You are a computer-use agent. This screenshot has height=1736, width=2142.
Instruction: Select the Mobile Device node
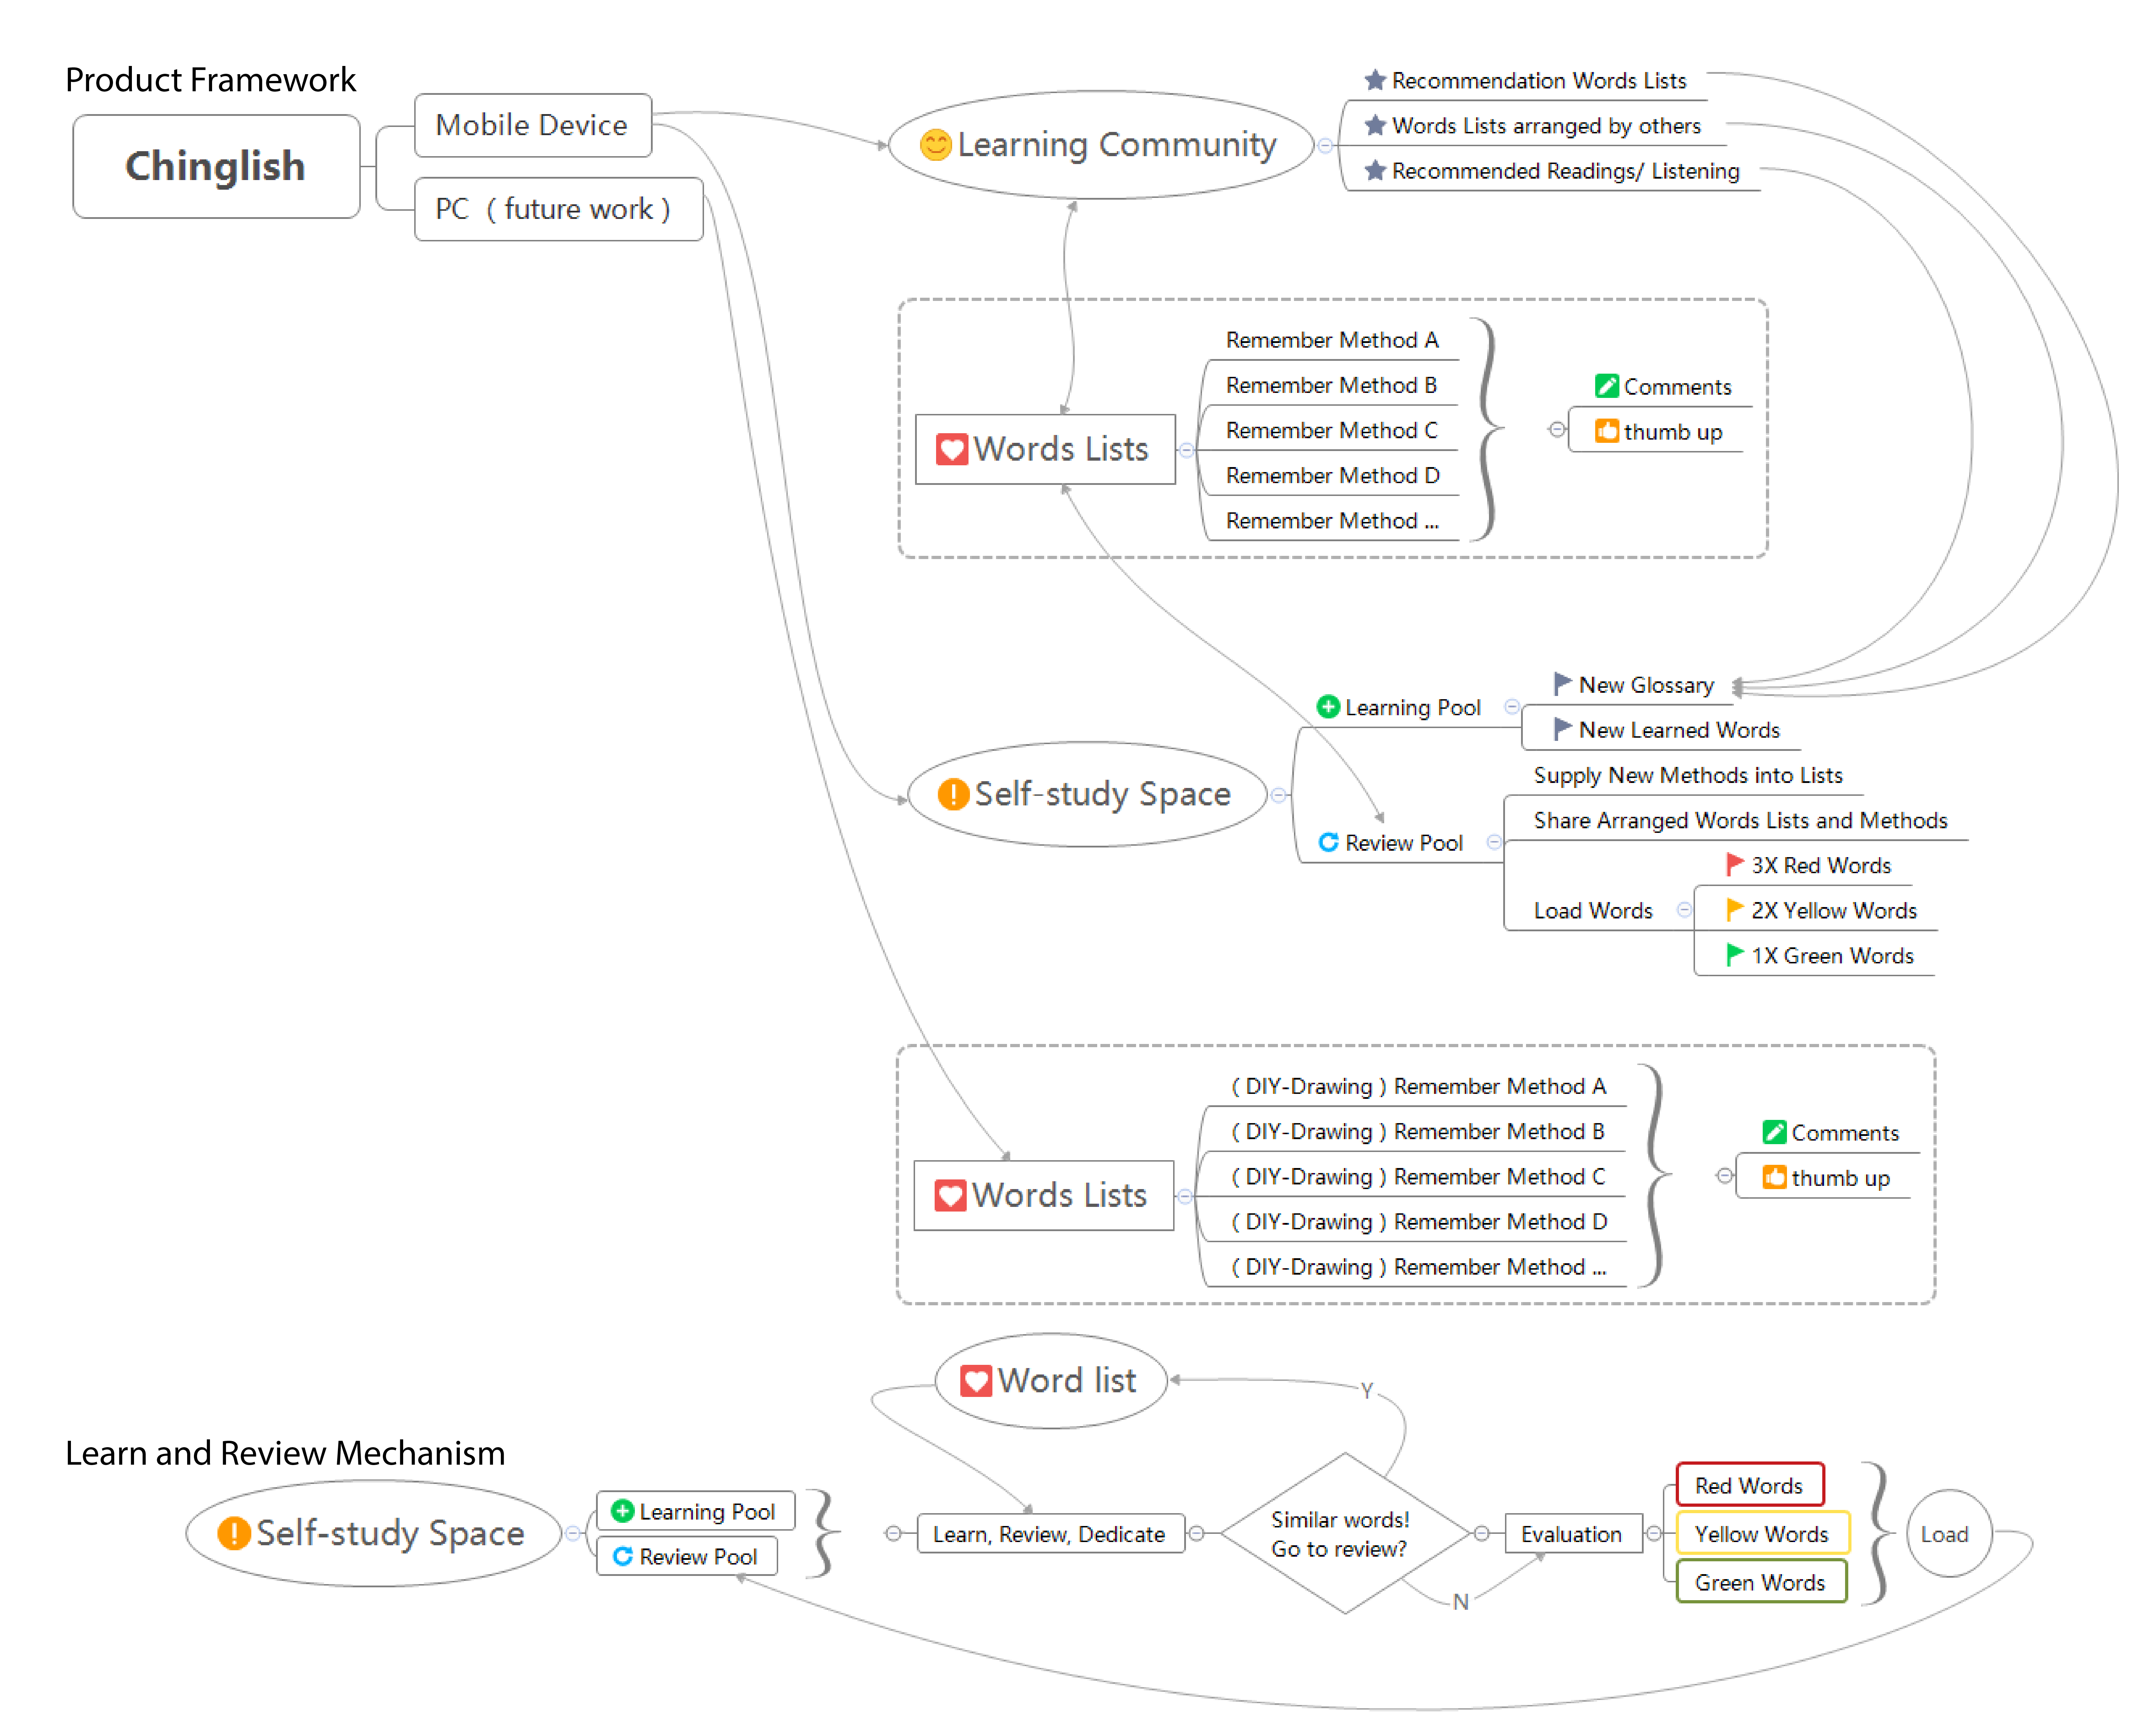pos(533,125)
